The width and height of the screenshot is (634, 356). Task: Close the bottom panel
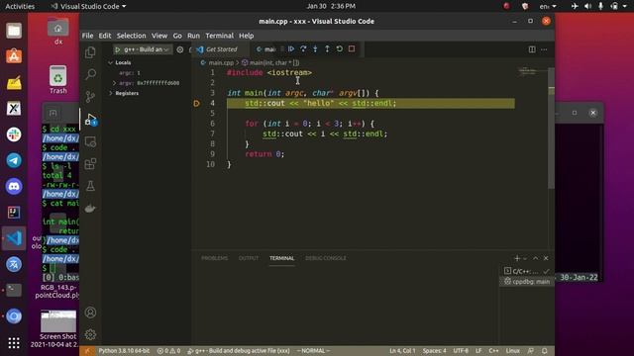pos(546,258)
